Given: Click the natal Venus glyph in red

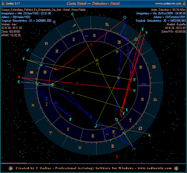Looking at the screenshot, I should 121,116.
